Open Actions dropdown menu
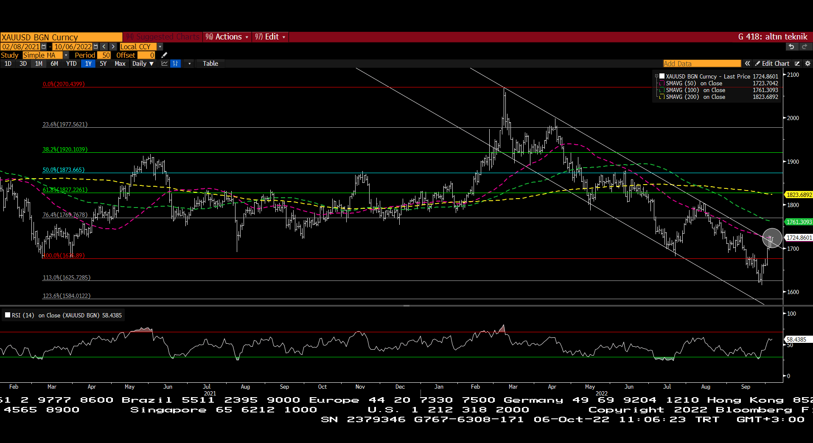 227,37
